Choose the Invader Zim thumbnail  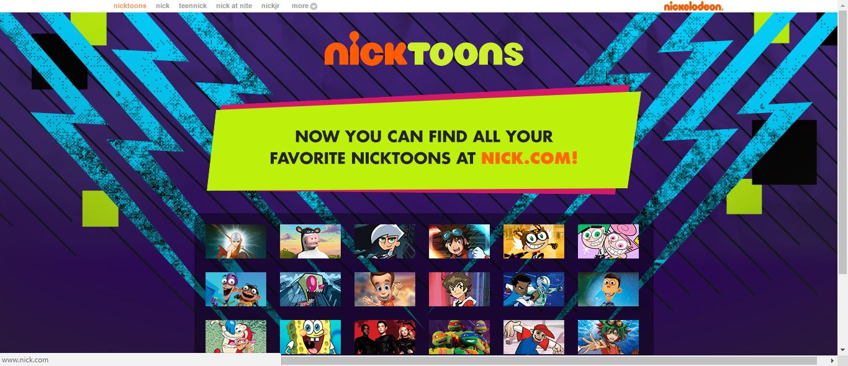pos(310,289)
